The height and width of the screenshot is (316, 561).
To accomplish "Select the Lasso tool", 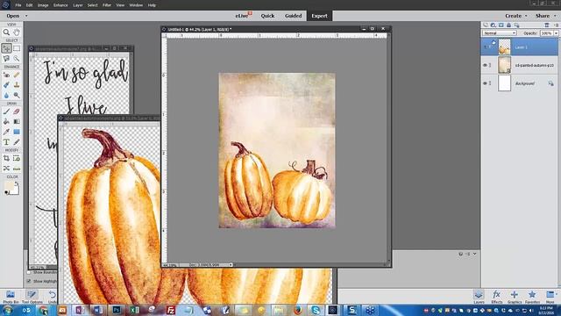I will tap(6, 58).
